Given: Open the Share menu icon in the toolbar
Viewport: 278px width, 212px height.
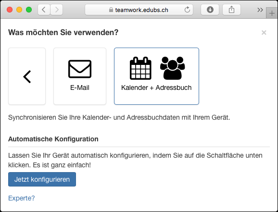Looking at the screenshot, I should 231,10.
